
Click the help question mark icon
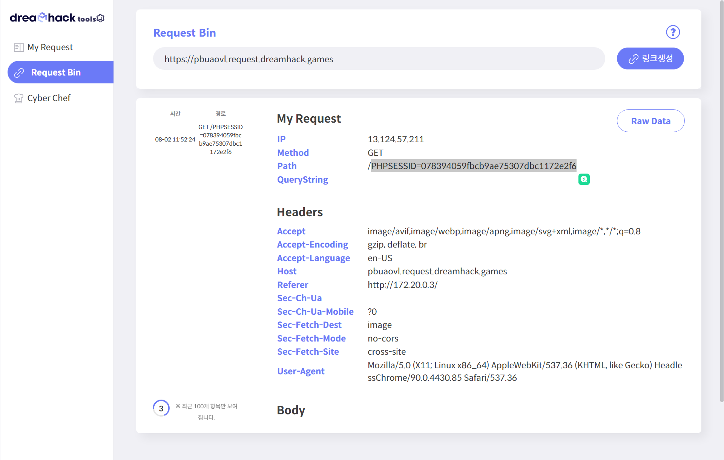click(673, 32)
